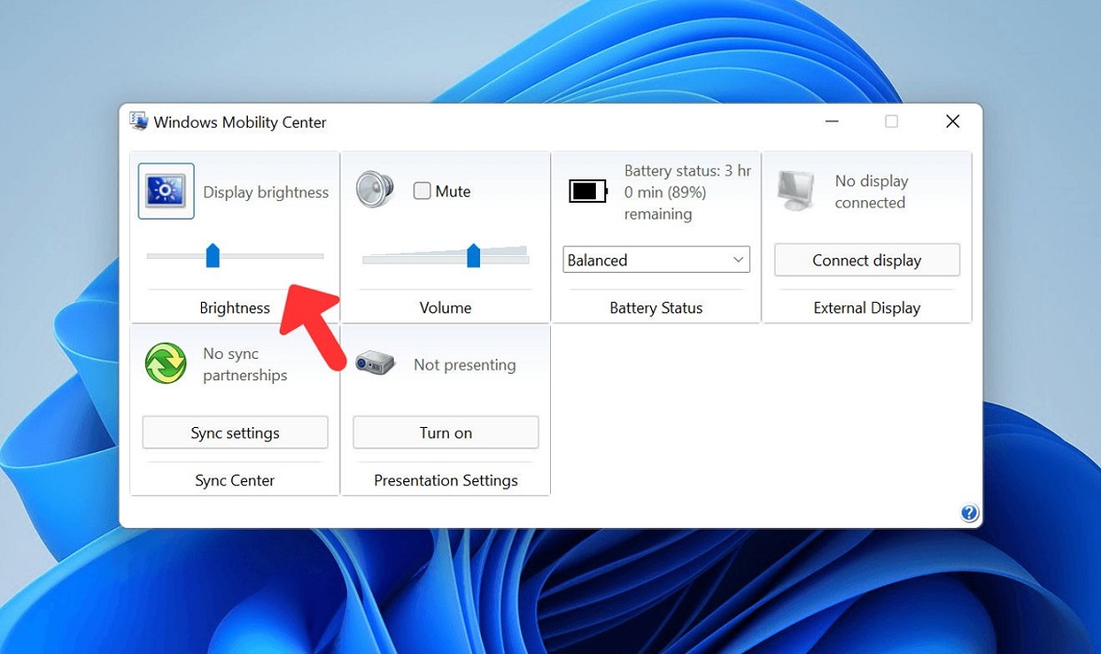Click the Windows Mobility Center title bar icon
The width and height of the screenshot is (1101, 654).
point(138,121)
